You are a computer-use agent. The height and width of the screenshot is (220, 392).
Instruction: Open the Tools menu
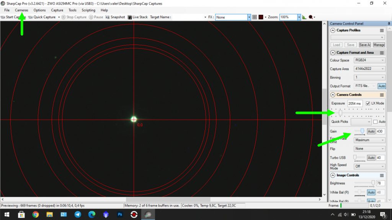72,10
